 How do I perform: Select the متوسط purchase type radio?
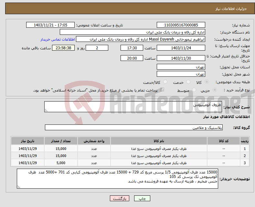tap(194, 90)
